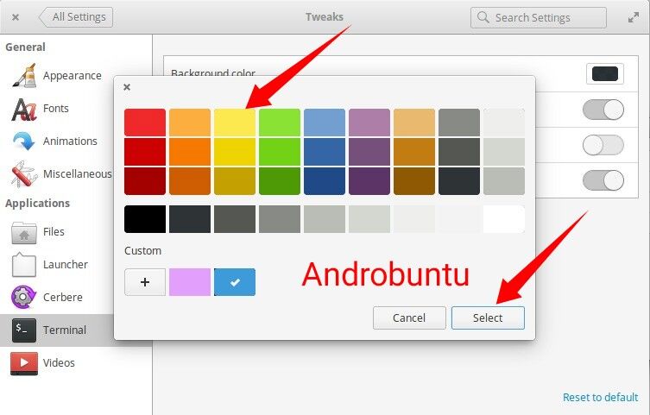Viewport: 650px width, 415px height.
Task: Choose the dark purple bottom swatch
Action: pos(369,181)
